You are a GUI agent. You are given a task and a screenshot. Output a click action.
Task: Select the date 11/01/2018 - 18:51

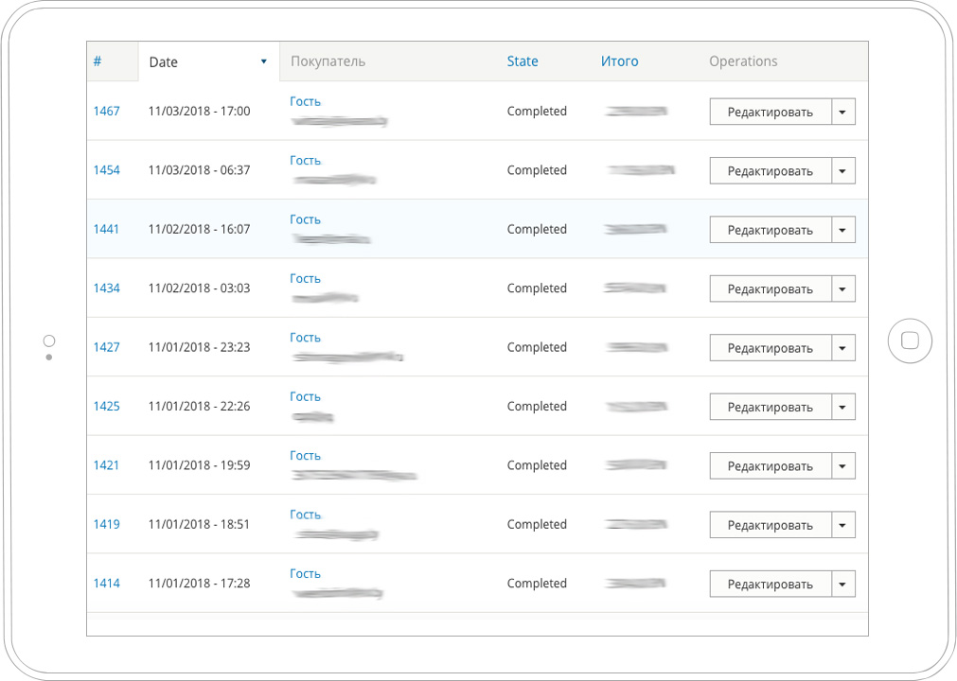coord(200,524)
